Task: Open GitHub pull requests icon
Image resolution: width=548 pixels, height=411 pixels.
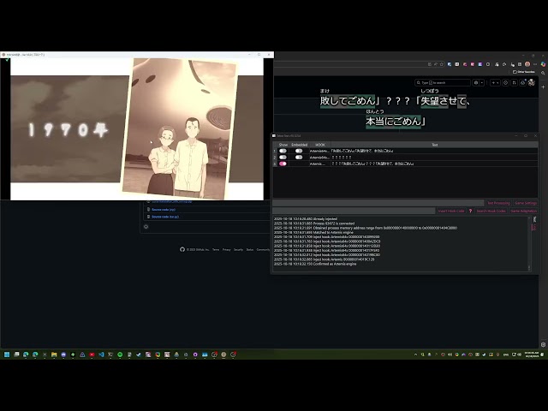Action: (x=514, y=83)
